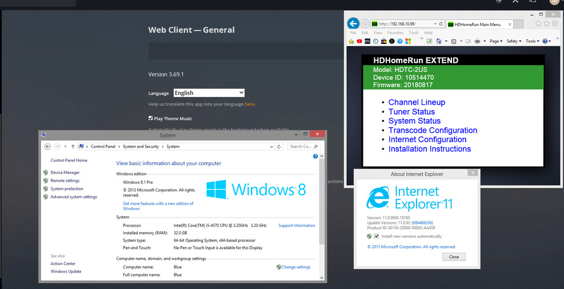This screenshot has height=289, width=564.
Task: Click the clock icon in the favorites bar
Action: tap(375, 41)
